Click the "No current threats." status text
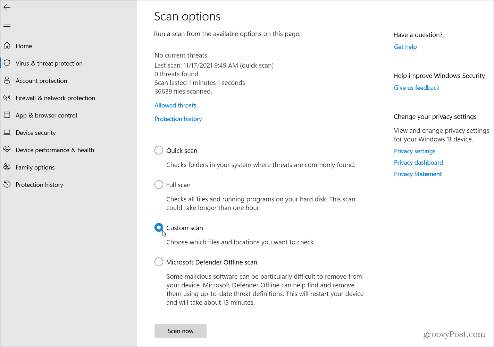 (182, 55)
